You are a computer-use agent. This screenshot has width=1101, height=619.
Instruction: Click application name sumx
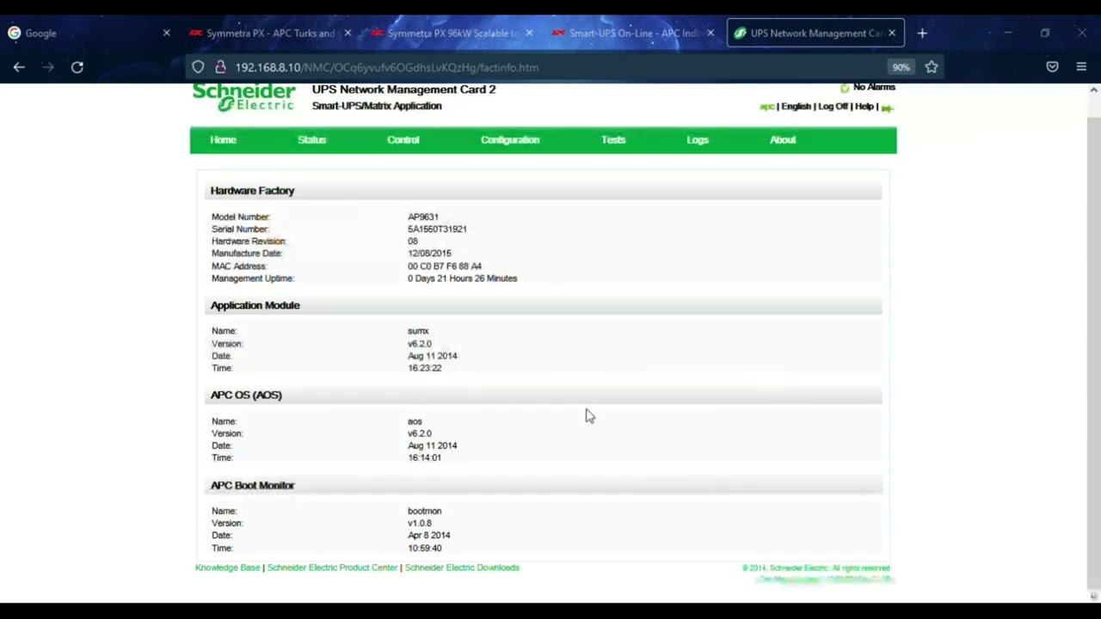tap(418, 331)
